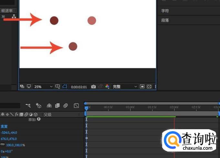Click the -524.0,-64.0 anchor point value

click(x=9, y=132)
